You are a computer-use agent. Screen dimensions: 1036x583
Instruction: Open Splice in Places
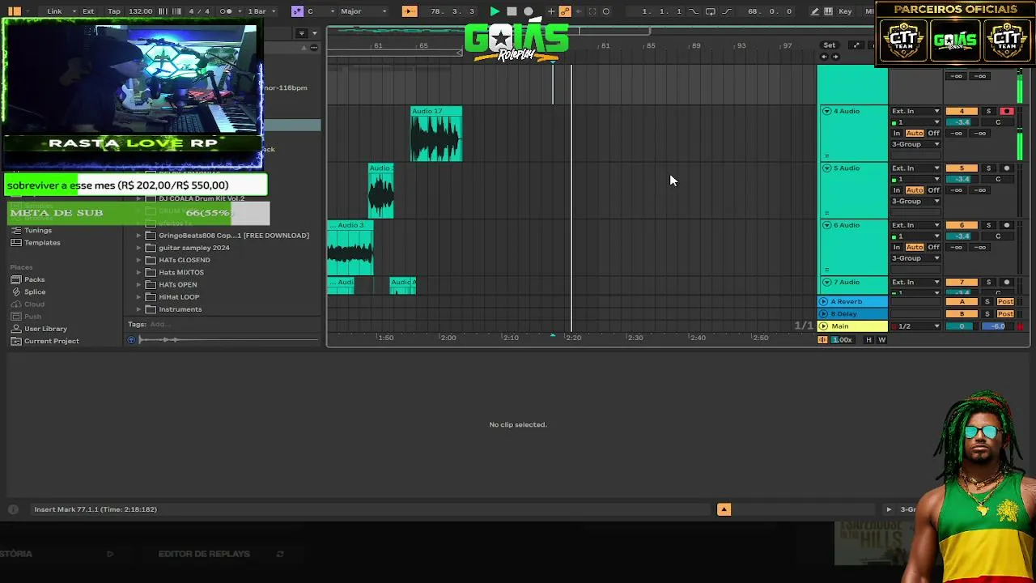(x=35, y=291)
